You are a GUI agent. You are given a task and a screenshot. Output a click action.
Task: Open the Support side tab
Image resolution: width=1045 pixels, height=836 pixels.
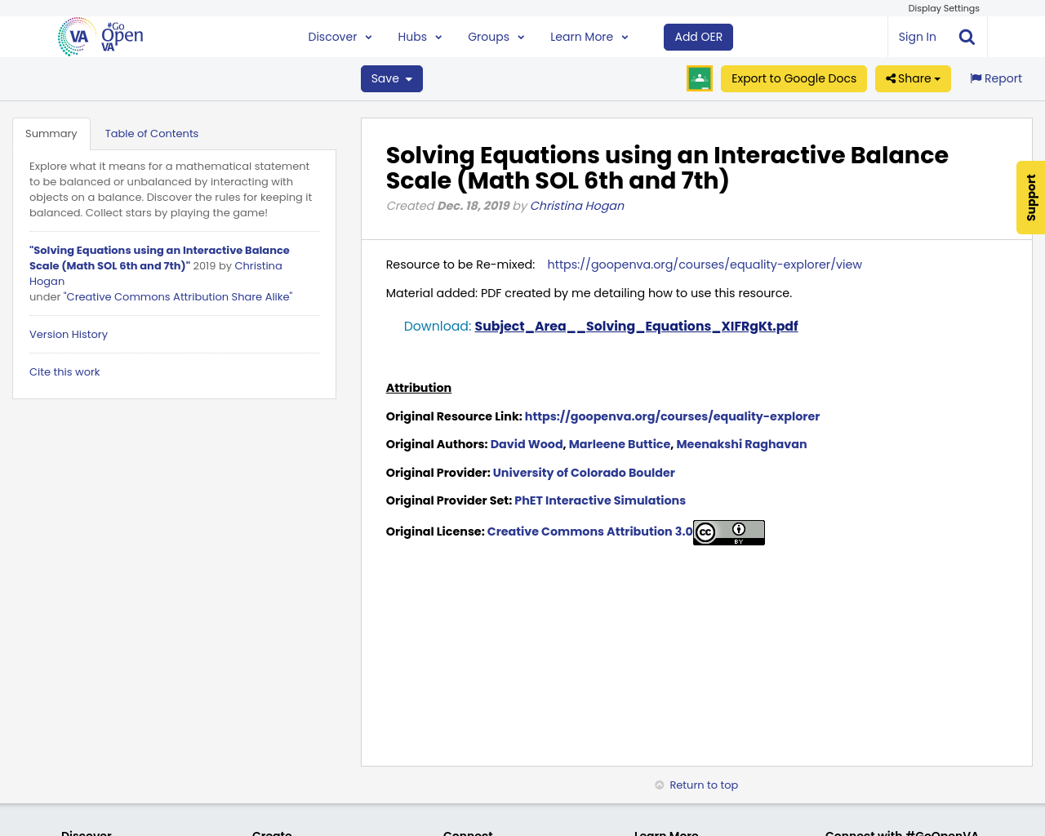pyautogui.click(x=1029, y=198)
